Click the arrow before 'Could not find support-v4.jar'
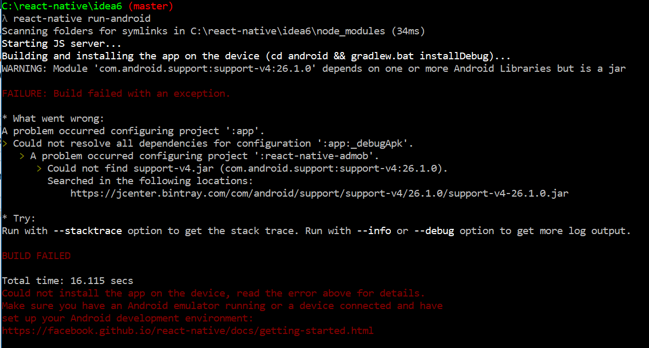Image resolution: width=649 pixels, height=348 pixels. click(39, 169)
